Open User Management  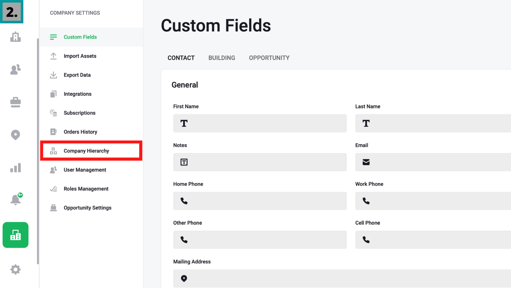(x=85, y=170)
